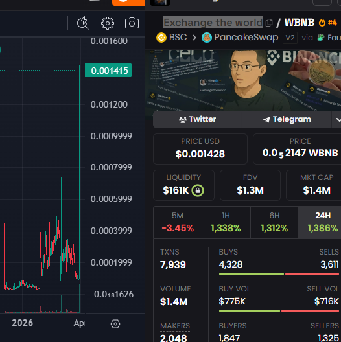The height and width of the screenshot is (342, 341).
Task: Click the TXNS value 7,939
Action: coord(173,265)
